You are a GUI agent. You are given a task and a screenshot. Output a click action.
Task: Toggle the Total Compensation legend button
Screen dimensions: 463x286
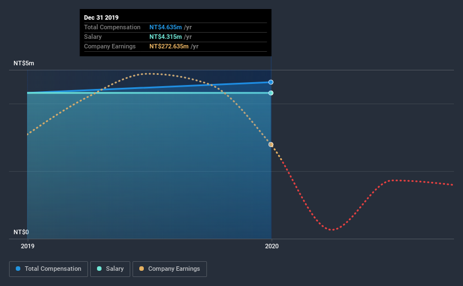click(x=48, y=269)
